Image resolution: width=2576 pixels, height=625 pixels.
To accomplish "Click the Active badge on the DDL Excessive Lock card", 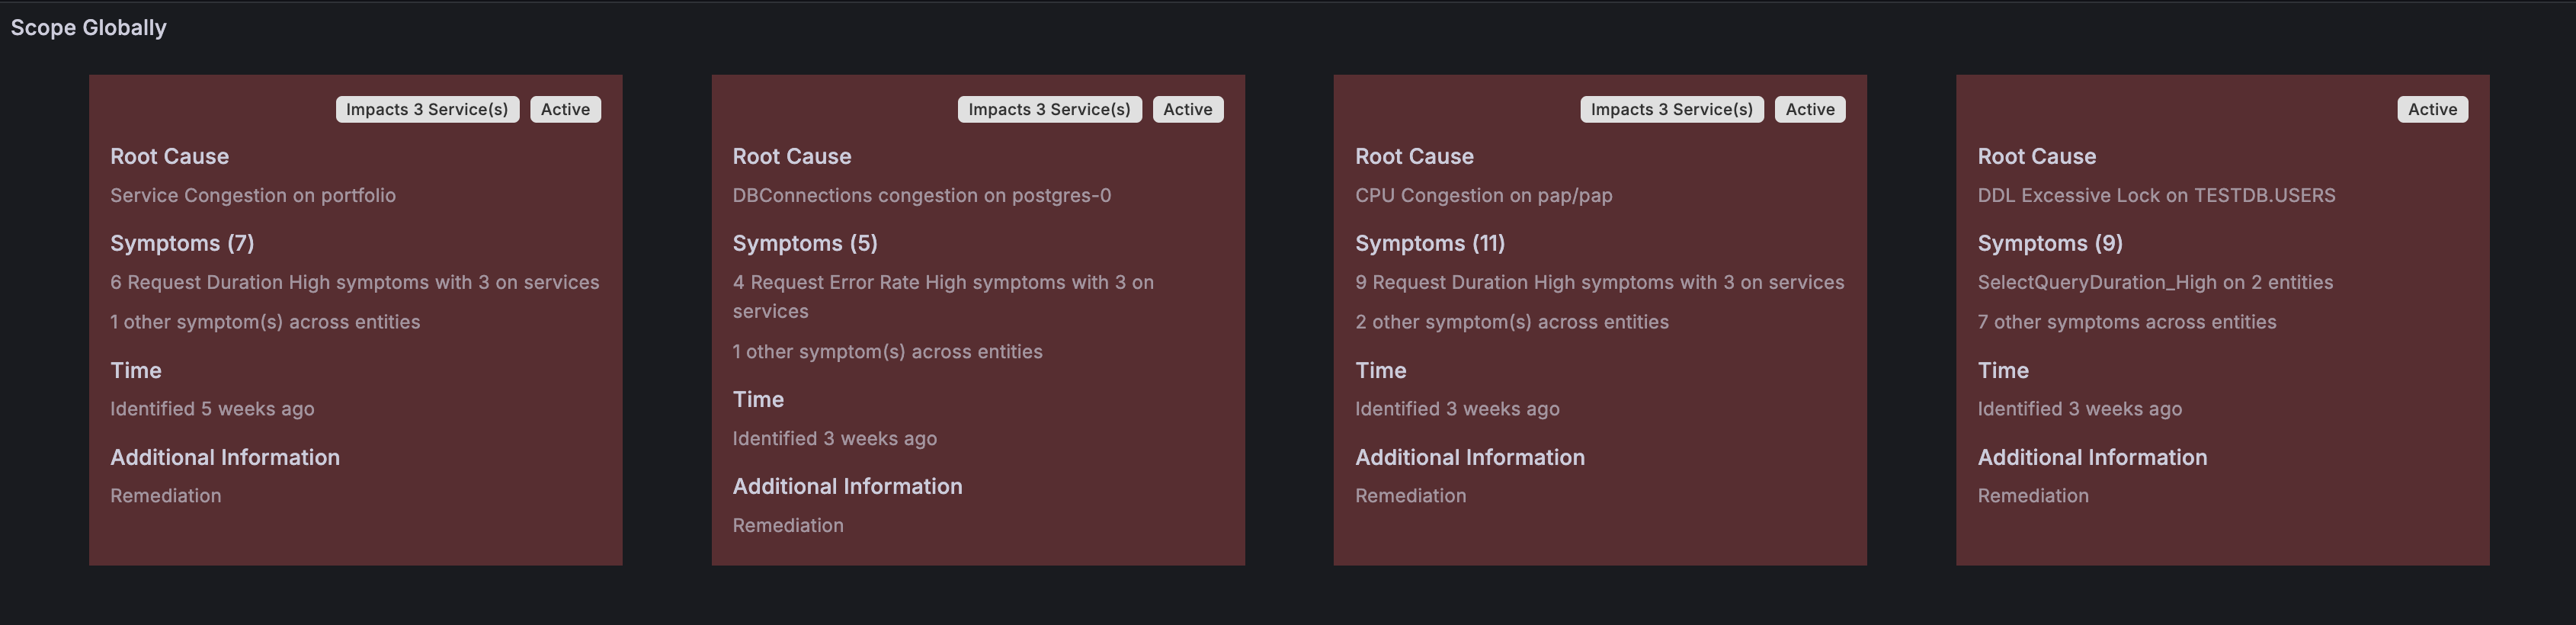I will tap(2431, 109).
